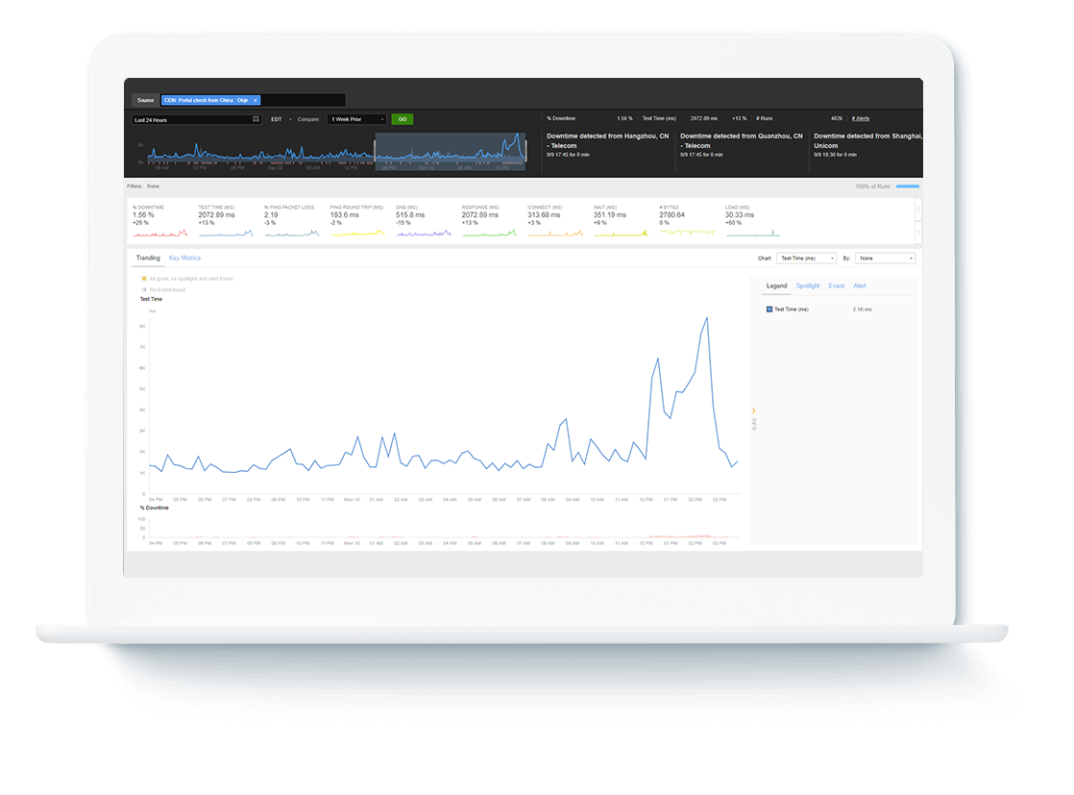Select the Response (ms) metric tile
Viewport: 1074px width, 795px height.
(x=489, y=221)
